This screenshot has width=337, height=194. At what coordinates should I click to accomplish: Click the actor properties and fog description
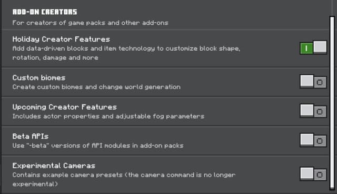(x=108, y=117)
